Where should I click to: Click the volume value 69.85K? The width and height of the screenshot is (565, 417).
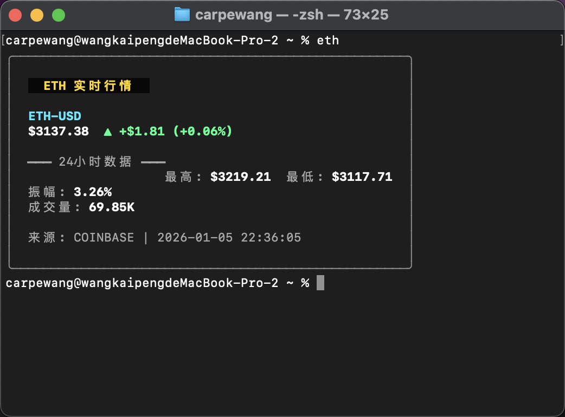tap(112, 207)
